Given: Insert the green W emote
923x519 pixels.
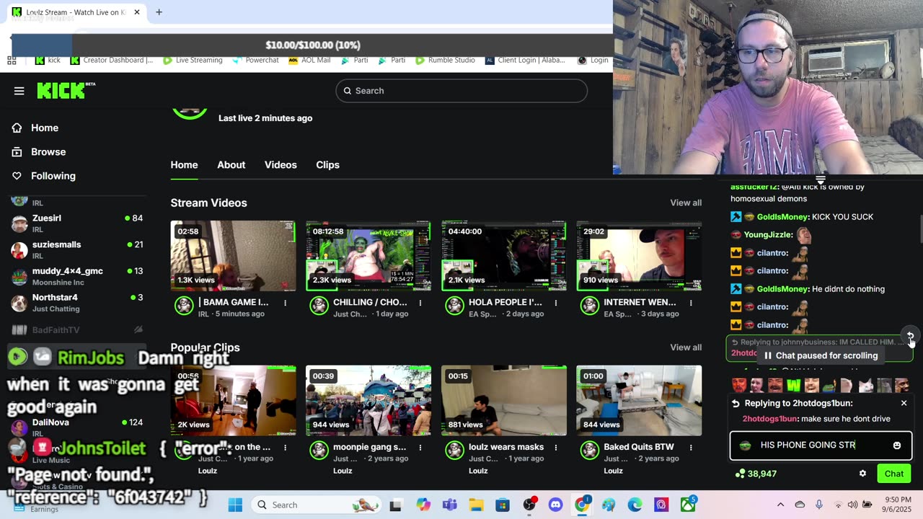Looking at the screenshot, I should (793, 386).
